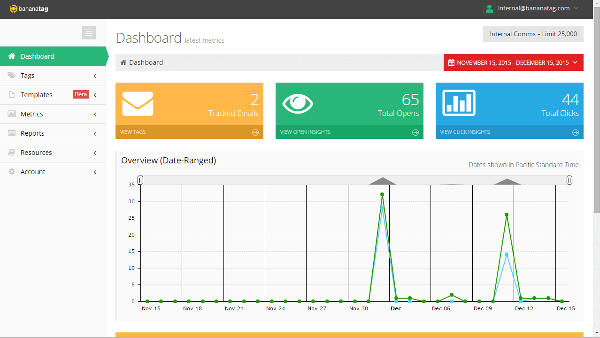Click the arrow icon beside View Open Insights
Screen dimensions: 600x338
point(415,132)
